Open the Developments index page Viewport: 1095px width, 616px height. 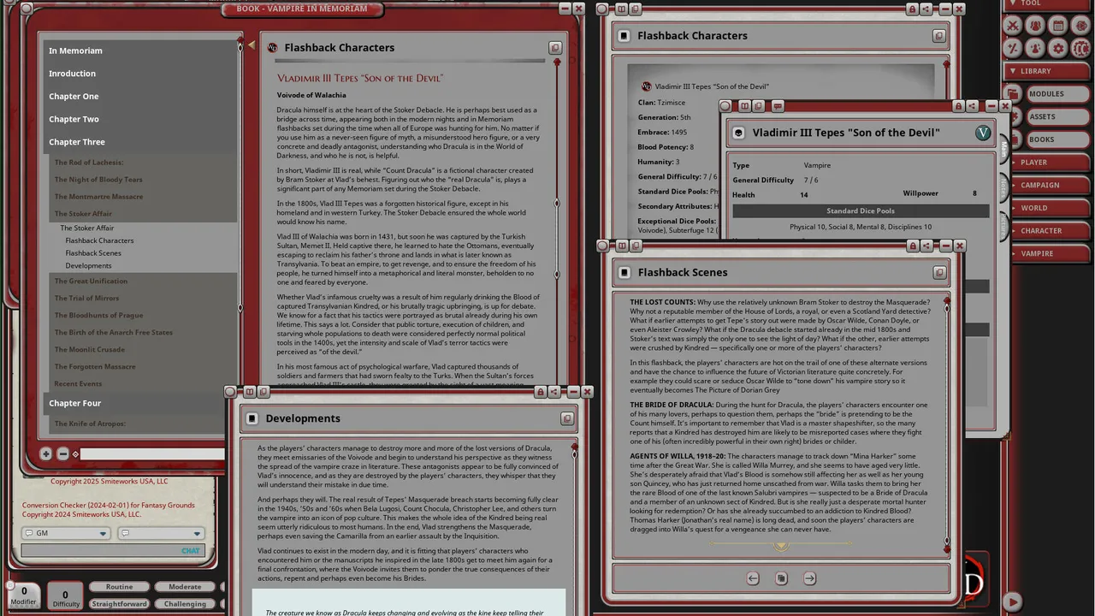pos(89,265)
